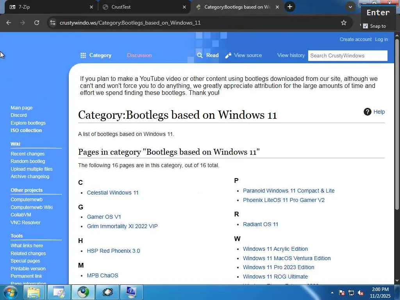
Task: Open Phoenix LiteOS 11 Pro Gamer V2
Action: point(284,200)
